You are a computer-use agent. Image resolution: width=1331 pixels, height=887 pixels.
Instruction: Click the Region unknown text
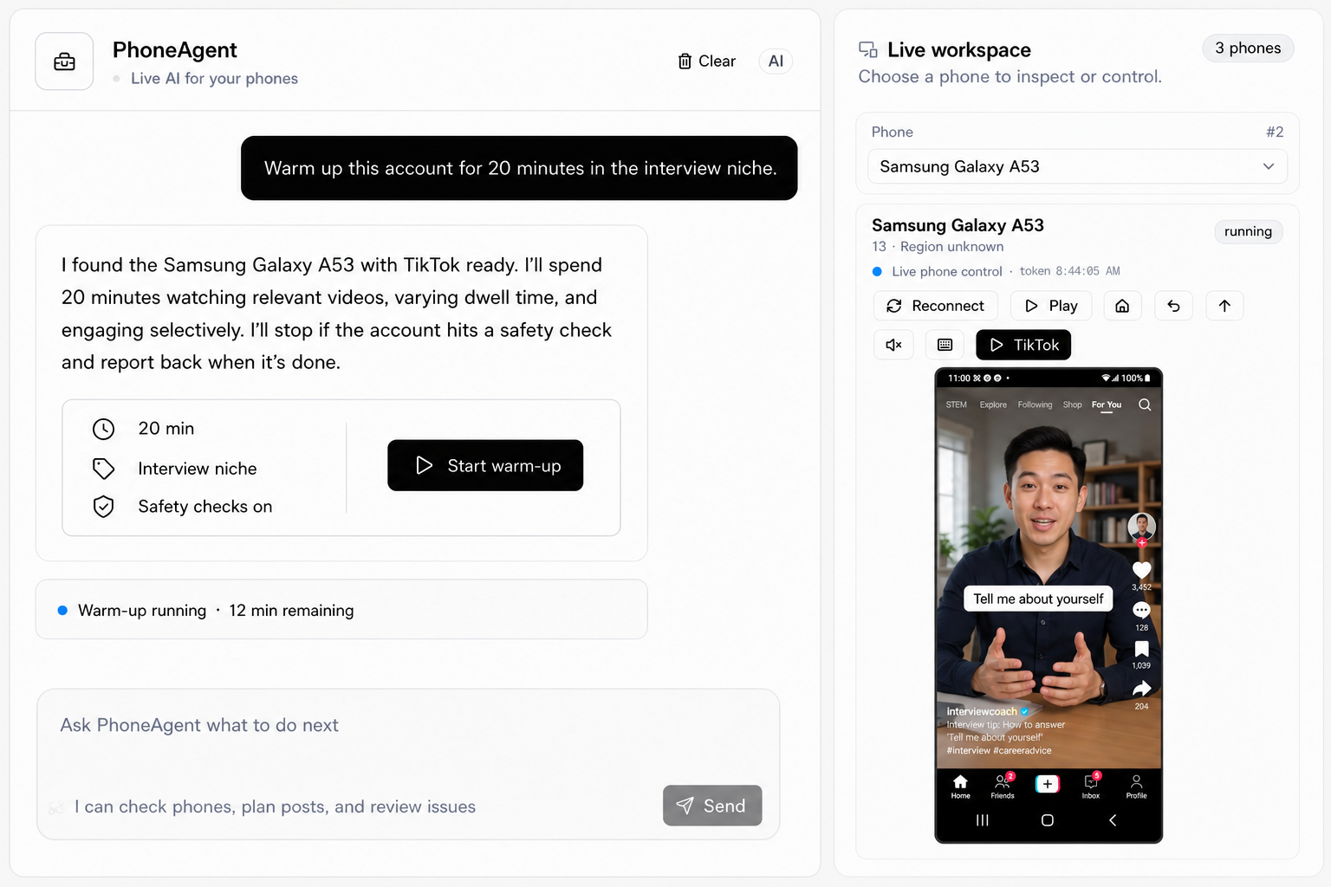coord(951,247)
